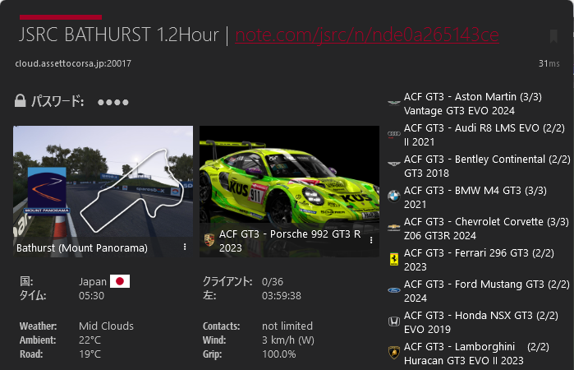This screenshot has height=370, width=574.
Task: Open the Bathurst track options menu dots
Action: point(185,247)
